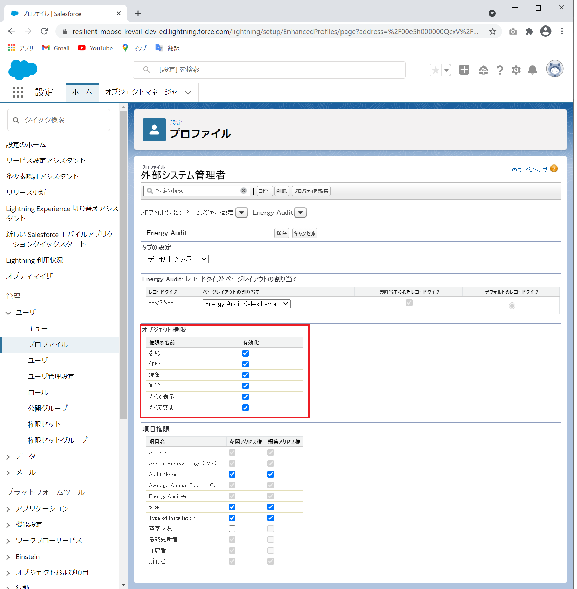Open the App Launcher dots grid
The width and height of the screenshot is (577, 589).
pos(18,92)
